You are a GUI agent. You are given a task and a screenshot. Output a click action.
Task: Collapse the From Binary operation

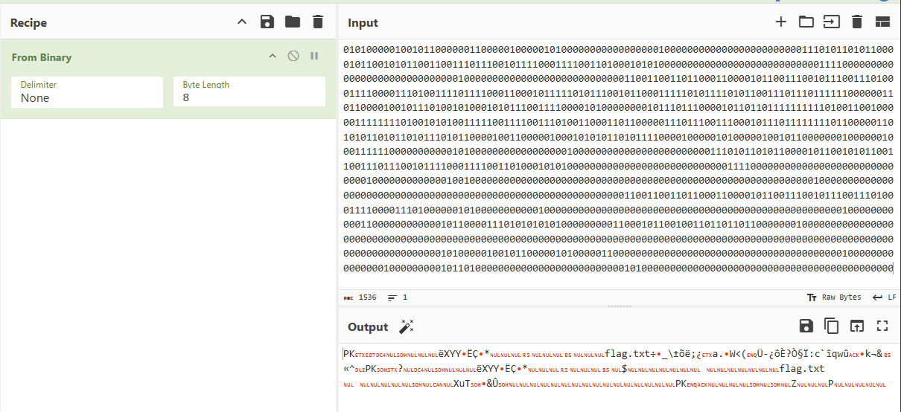point(273,57)
